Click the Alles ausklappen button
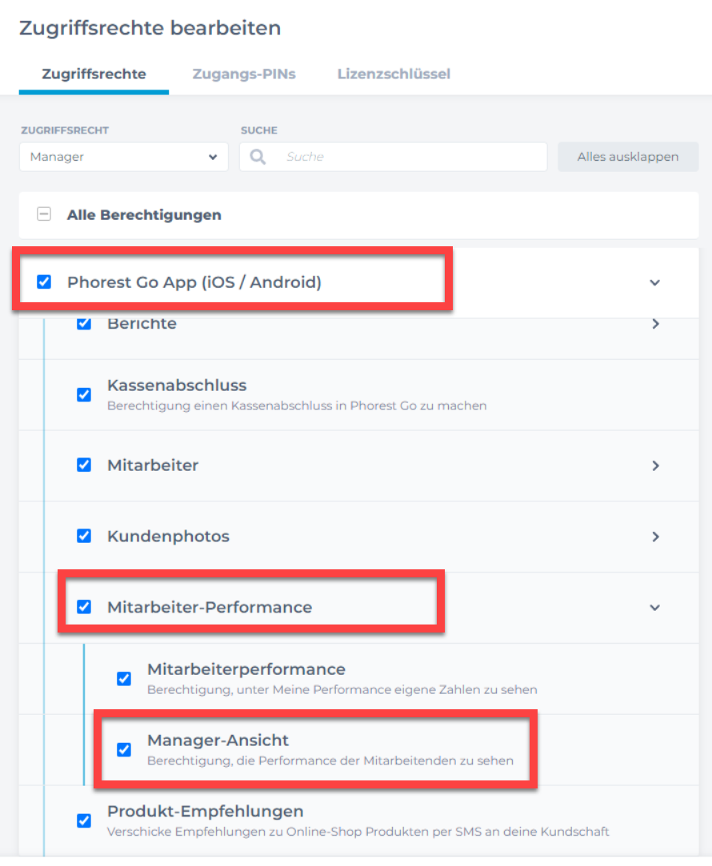712x866 pixels. tap(628, 157)
